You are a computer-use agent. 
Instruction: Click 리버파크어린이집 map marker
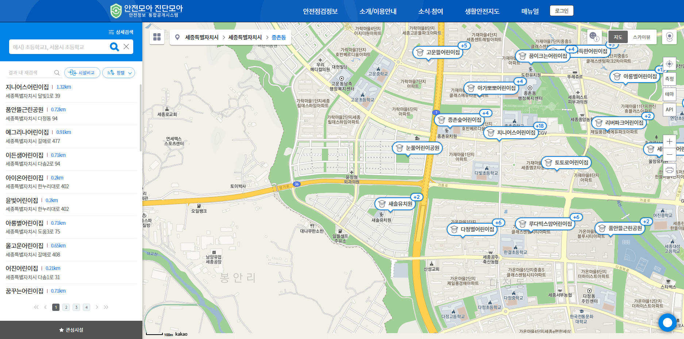(x=619, y=123)
